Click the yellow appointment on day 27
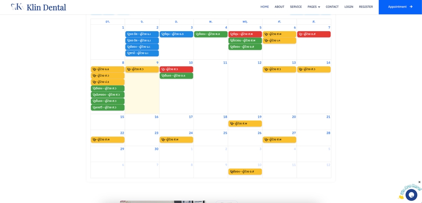The image size is (422, 203). point(279,140)
